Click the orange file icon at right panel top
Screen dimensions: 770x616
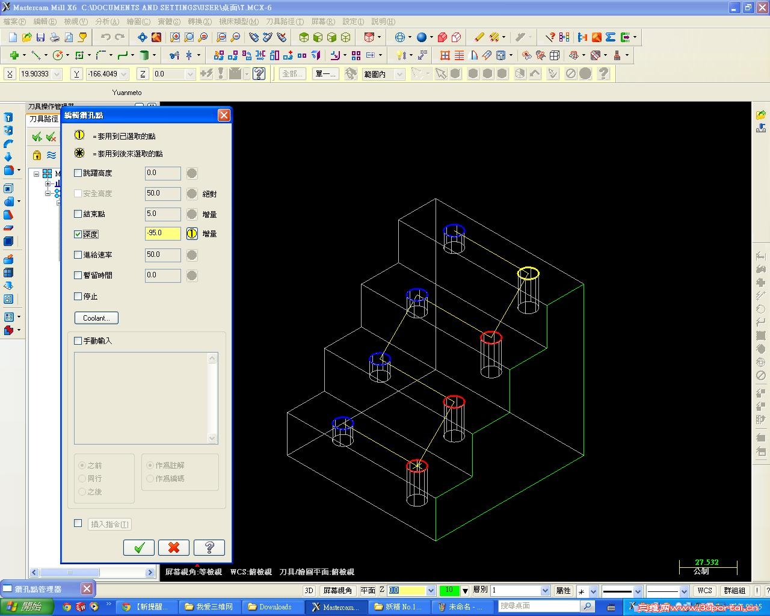point(761,114)
